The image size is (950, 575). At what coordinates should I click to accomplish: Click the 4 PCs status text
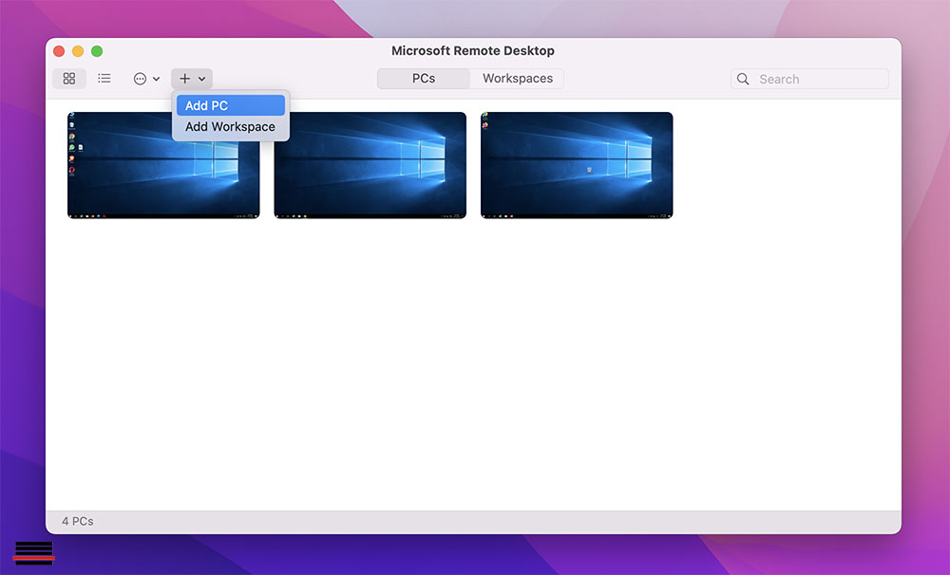click(78, 521)
